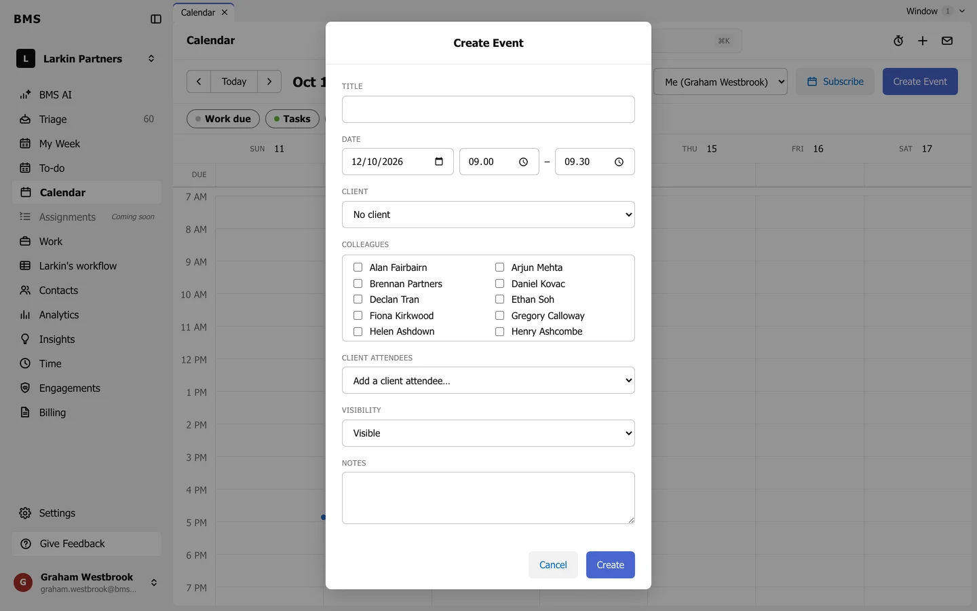Open the Client dropdown
The height and width of the screenshot is (611, 977).
pyautogui.click(x=488, y=215)
